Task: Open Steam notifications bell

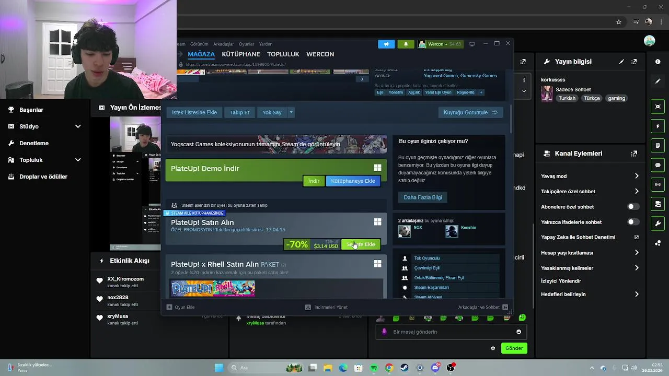Action: click(406, 44)
